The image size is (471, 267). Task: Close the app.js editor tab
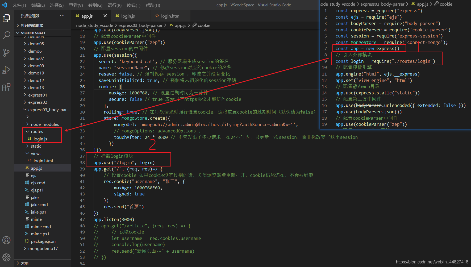(105, 16)
